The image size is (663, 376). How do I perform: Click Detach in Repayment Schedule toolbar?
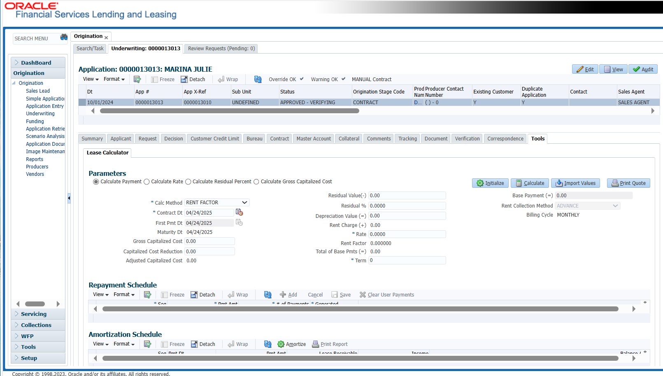203,295
